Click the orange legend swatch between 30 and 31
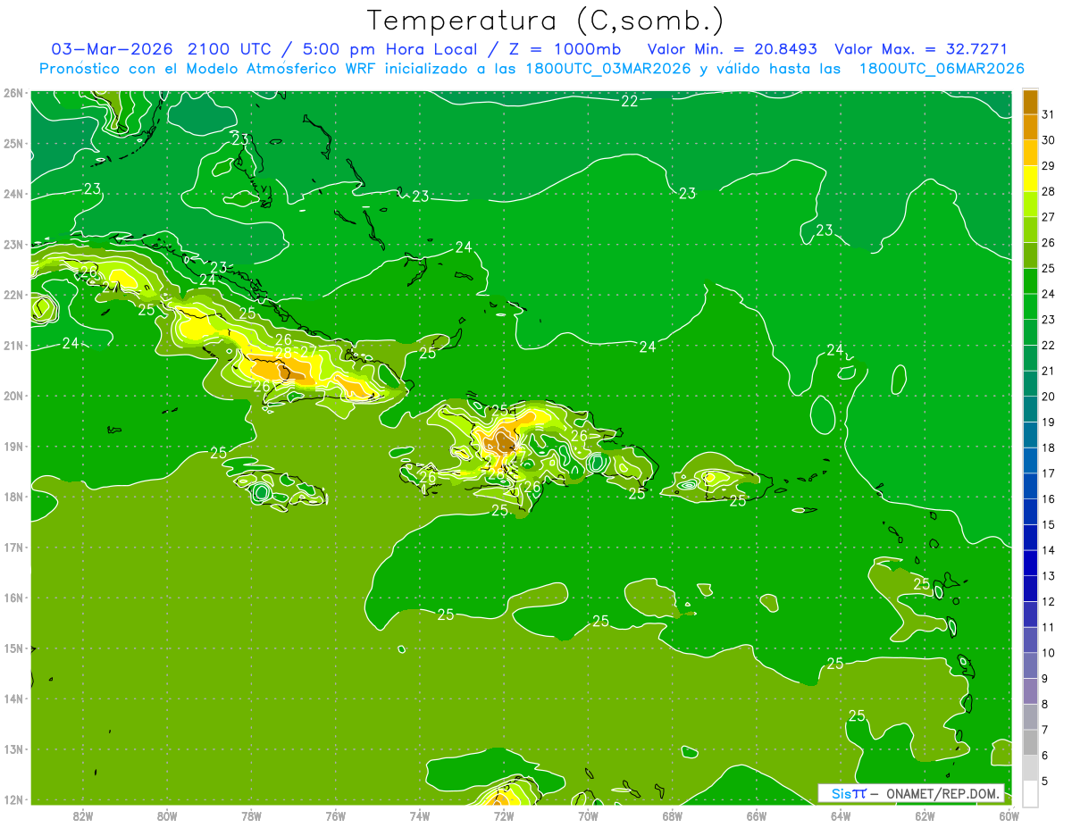1072x828 pixels. coord(1030,128)
